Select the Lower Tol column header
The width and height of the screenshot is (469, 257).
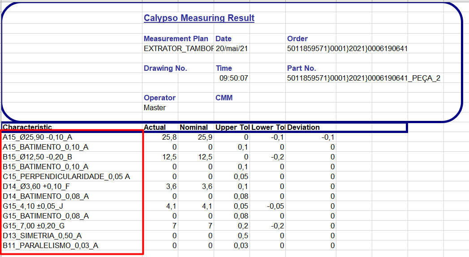pos(268,127)
